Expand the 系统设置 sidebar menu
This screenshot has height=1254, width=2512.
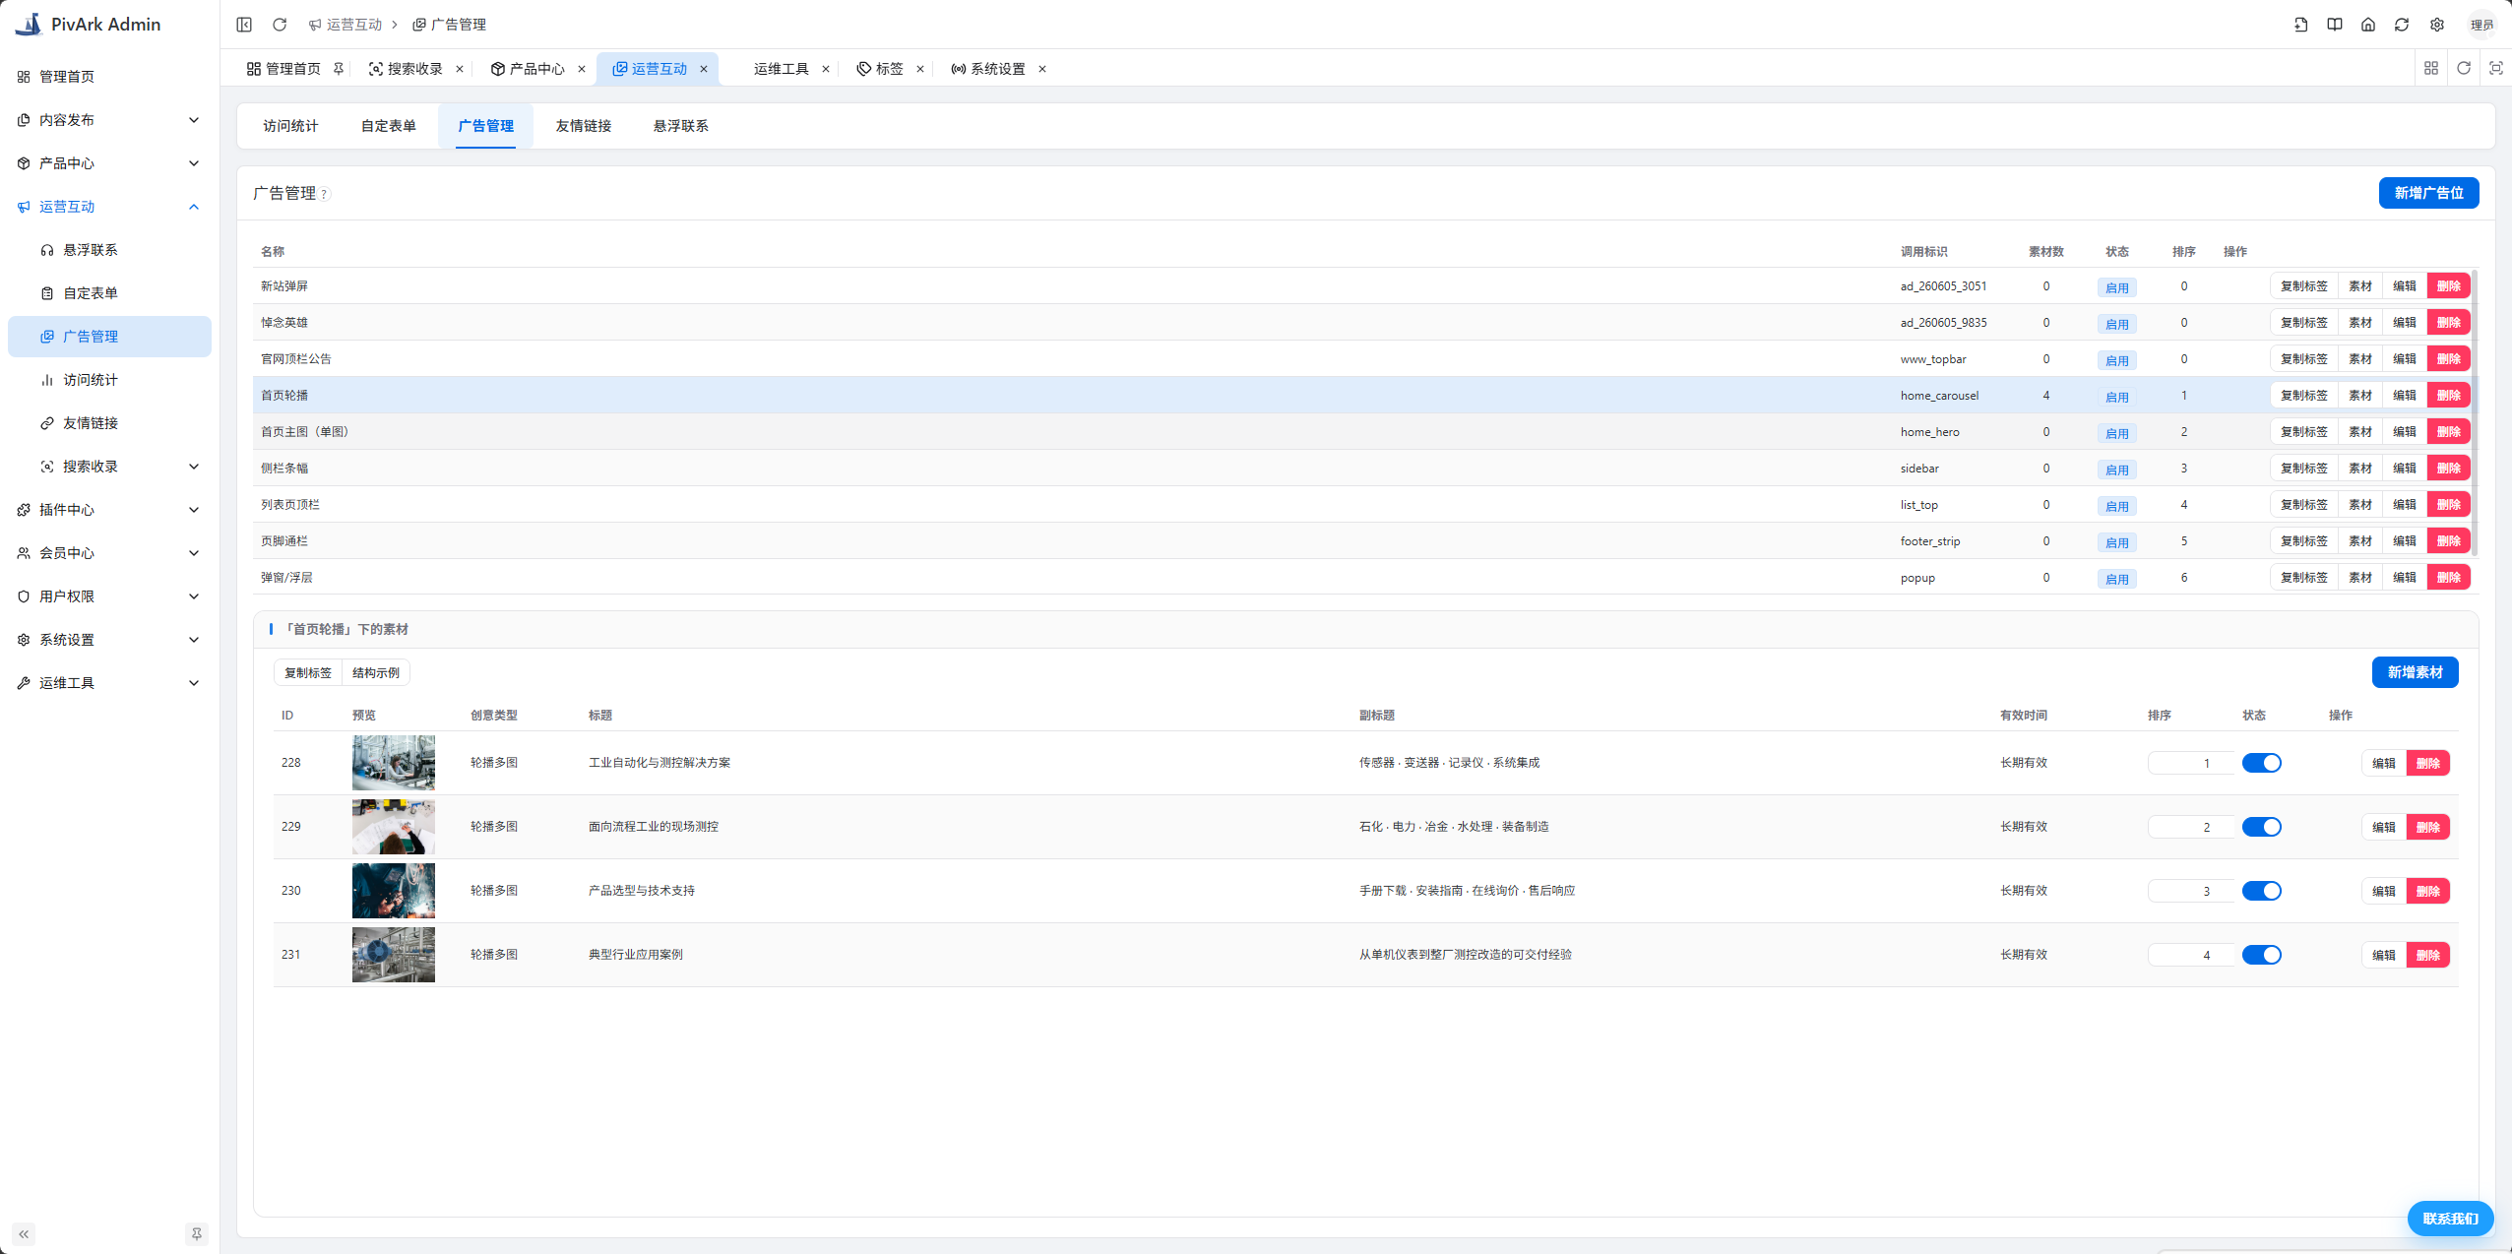pyautogui.click(x=109, y=640)
